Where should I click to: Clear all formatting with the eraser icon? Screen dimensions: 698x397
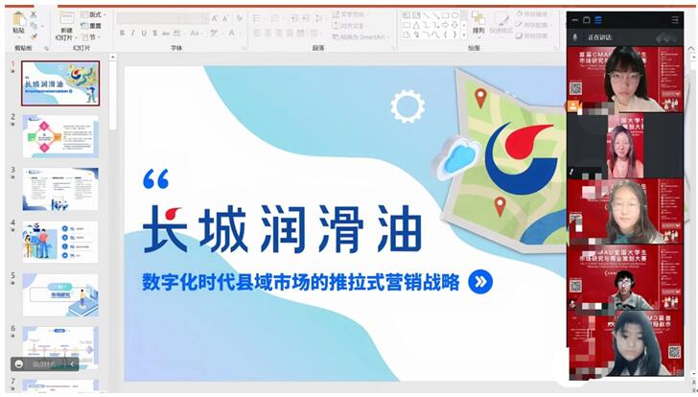[x=240, y=18]
